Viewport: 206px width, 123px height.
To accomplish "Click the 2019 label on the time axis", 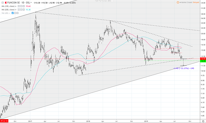I will click(146, 121).
